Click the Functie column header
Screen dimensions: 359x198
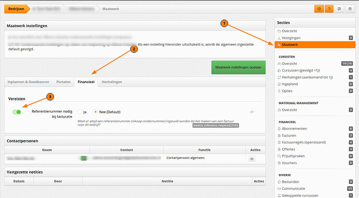[x=204, y=150]
